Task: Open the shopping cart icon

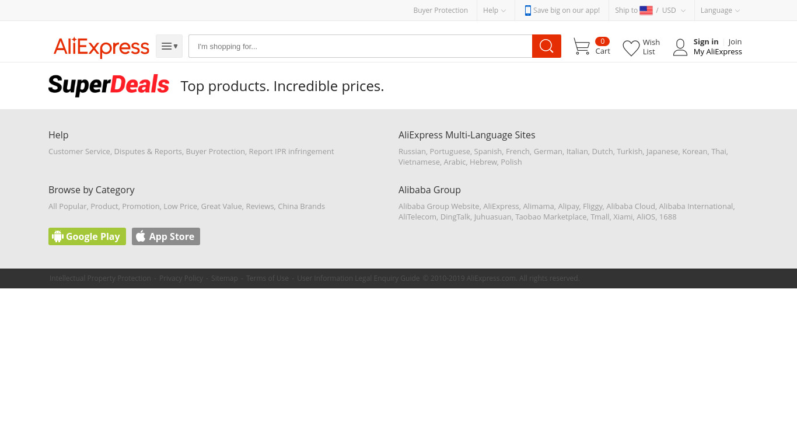Action: tap(582, 47)
